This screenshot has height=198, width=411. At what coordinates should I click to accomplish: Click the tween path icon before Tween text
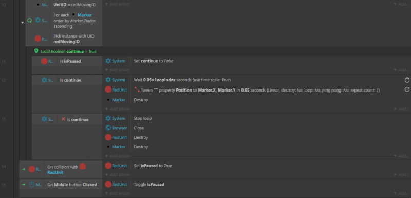pyautogui.click(x=137, y=90)
